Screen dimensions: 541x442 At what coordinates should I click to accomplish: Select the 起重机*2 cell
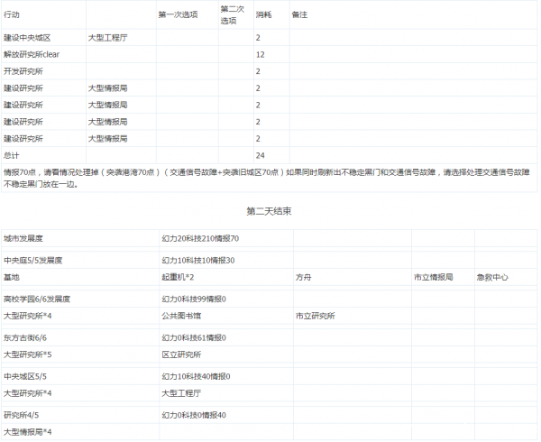(179, 277)
